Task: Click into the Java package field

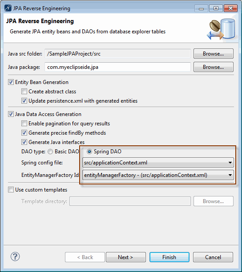Action: [x=117, y=67]
